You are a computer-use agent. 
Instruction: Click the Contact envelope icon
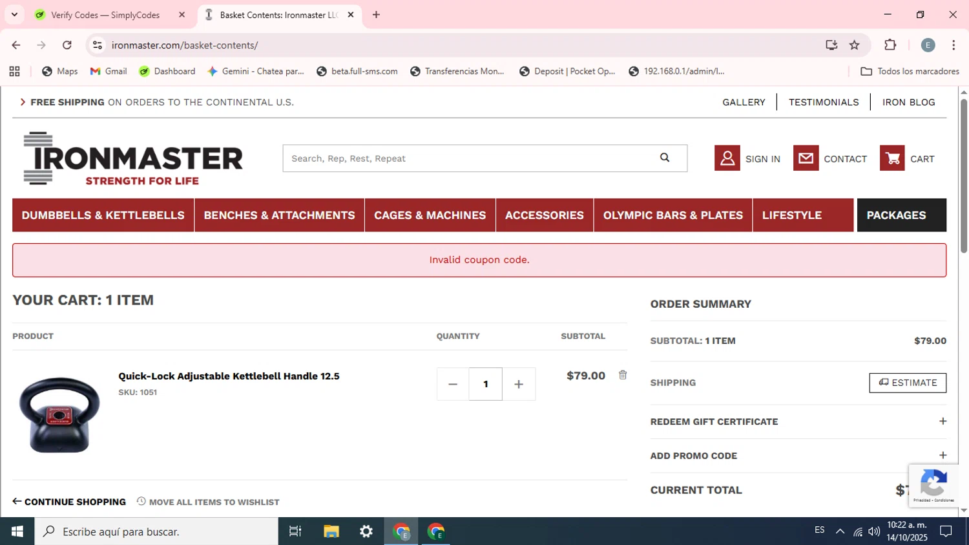[x=806, y=158]
